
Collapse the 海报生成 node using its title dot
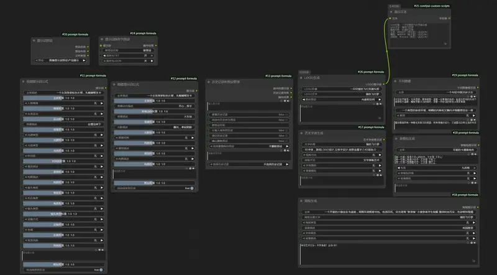pyautogui.click(x=301, y=201)
